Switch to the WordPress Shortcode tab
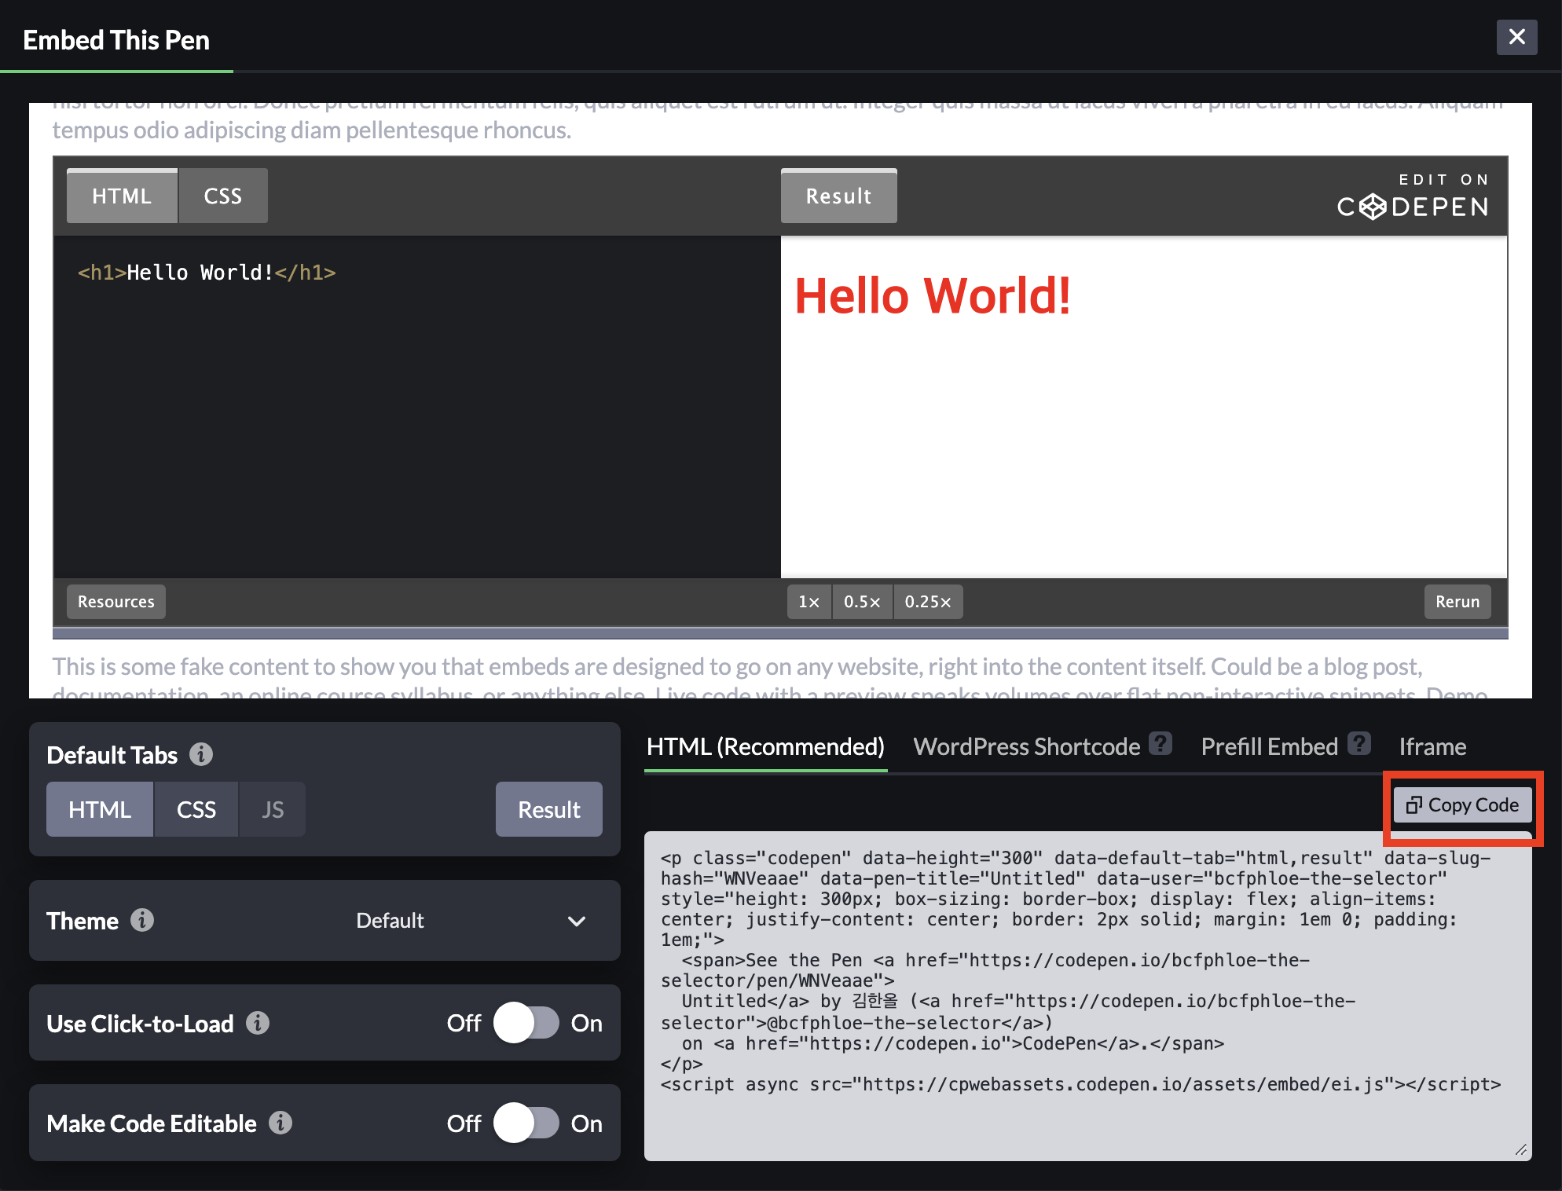 (1026, 746)
